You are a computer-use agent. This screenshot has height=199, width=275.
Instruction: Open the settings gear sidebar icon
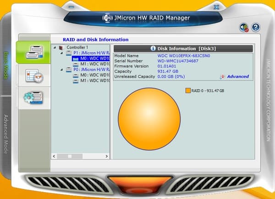tap(33, 97)
